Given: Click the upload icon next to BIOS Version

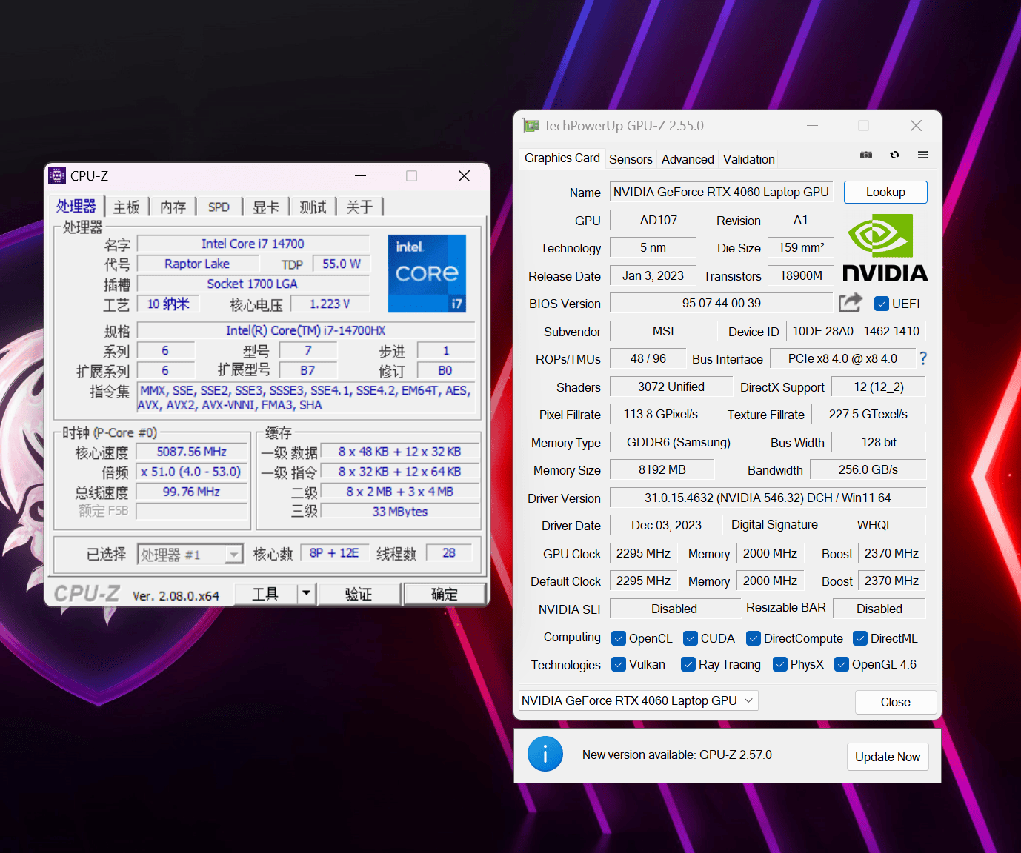Looking at the screenshot, I should coord(850,302).
